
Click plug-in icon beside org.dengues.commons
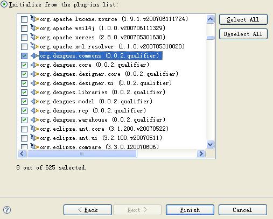click(x=34, y=55)
